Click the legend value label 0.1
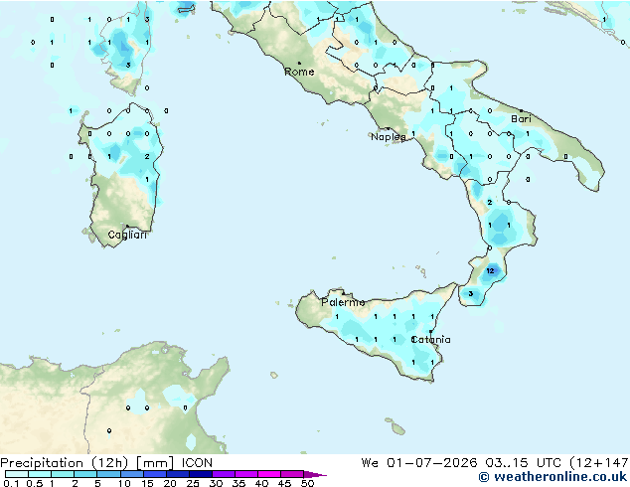The width and height of the screenshot is (630, 487). tap(11, 483)
